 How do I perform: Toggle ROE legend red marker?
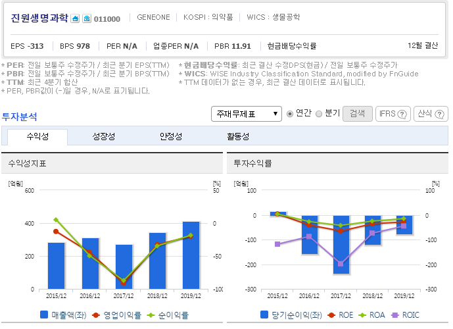(331, 315)
